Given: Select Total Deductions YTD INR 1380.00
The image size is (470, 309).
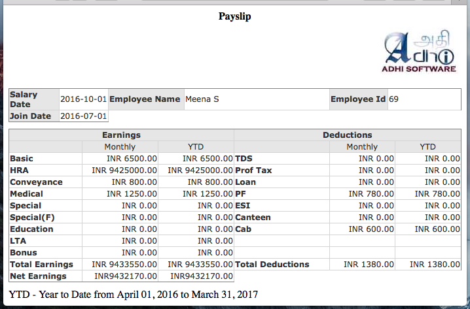Looking at the screenshot, I should [435, 265].
